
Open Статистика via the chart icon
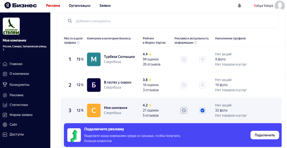pyautogui.click(x=5, y=105)
